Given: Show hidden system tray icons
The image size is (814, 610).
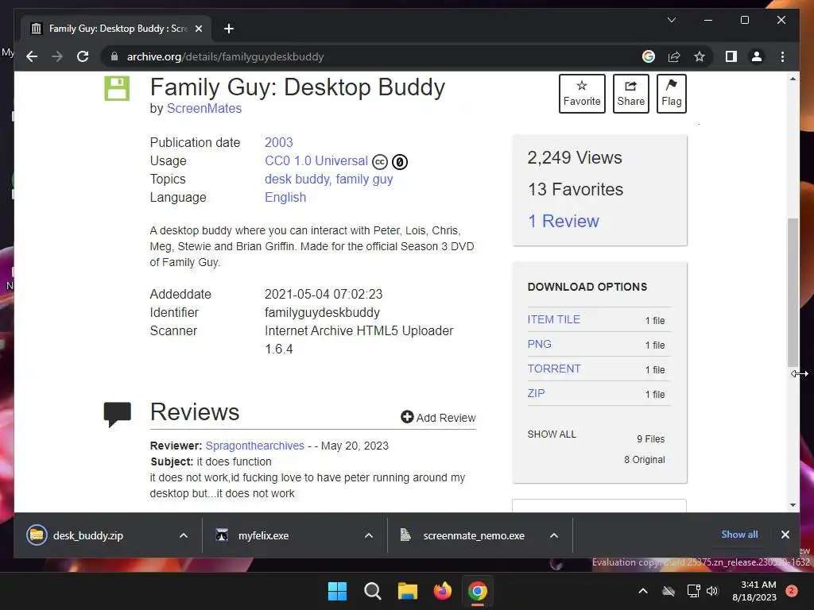Looking at the screenshot, I should [x=642, y=591].
